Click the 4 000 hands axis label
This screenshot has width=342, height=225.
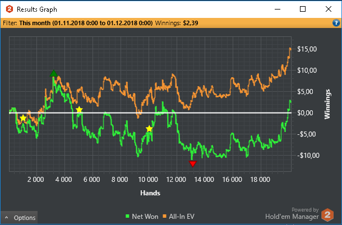[64, 180]
